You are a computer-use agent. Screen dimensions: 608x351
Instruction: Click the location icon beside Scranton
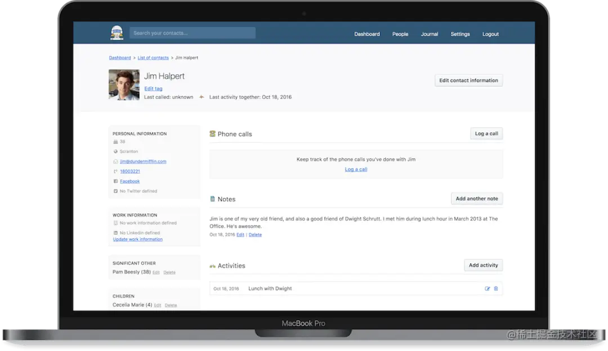[x=115, y=151]
